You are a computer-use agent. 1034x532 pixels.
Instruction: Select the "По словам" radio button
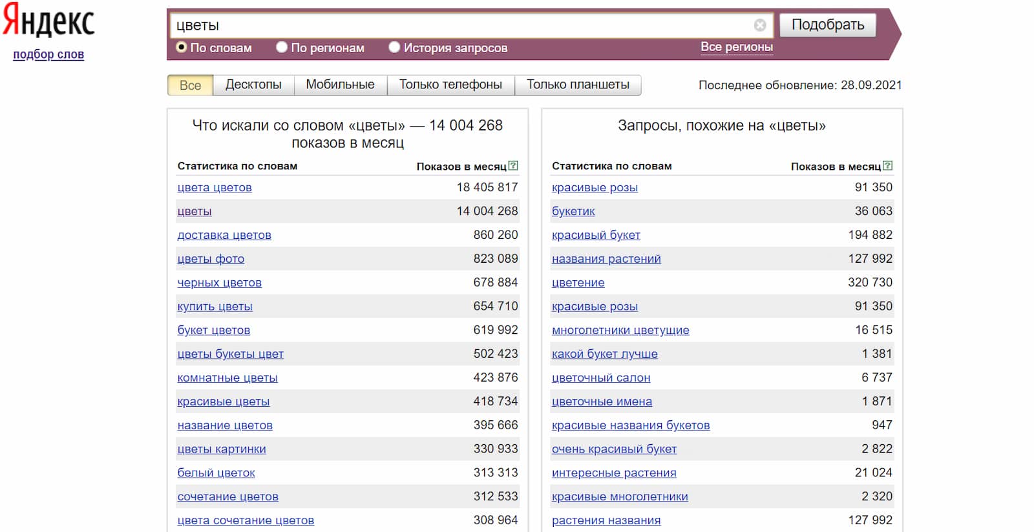(x=182, y=47)
